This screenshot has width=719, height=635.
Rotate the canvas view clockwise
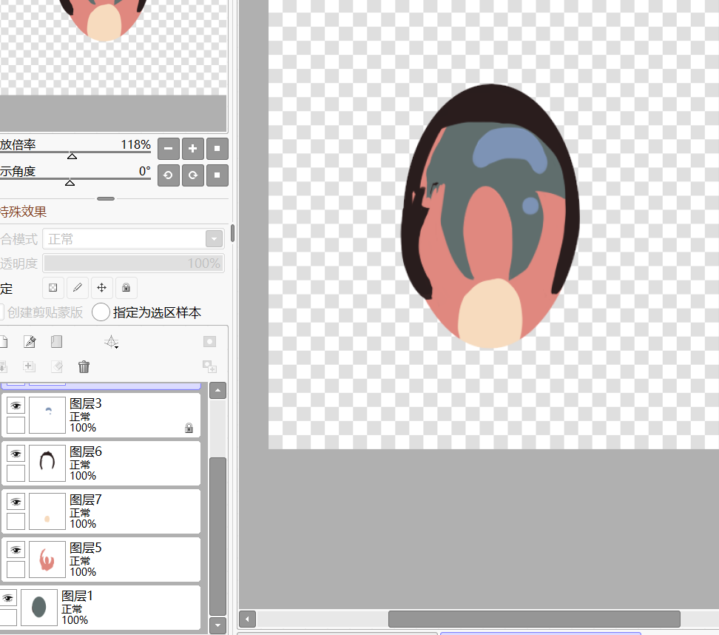[193, 175]
